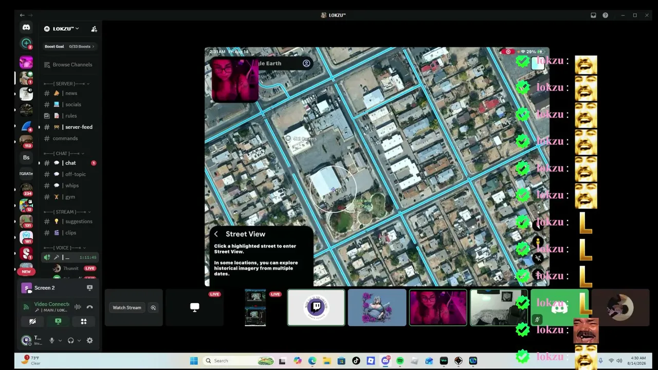The height and width of the screenshot is (370, 658).
Task: Click the stream preview icon beside Watch Stream
Action: click(153, 308)
